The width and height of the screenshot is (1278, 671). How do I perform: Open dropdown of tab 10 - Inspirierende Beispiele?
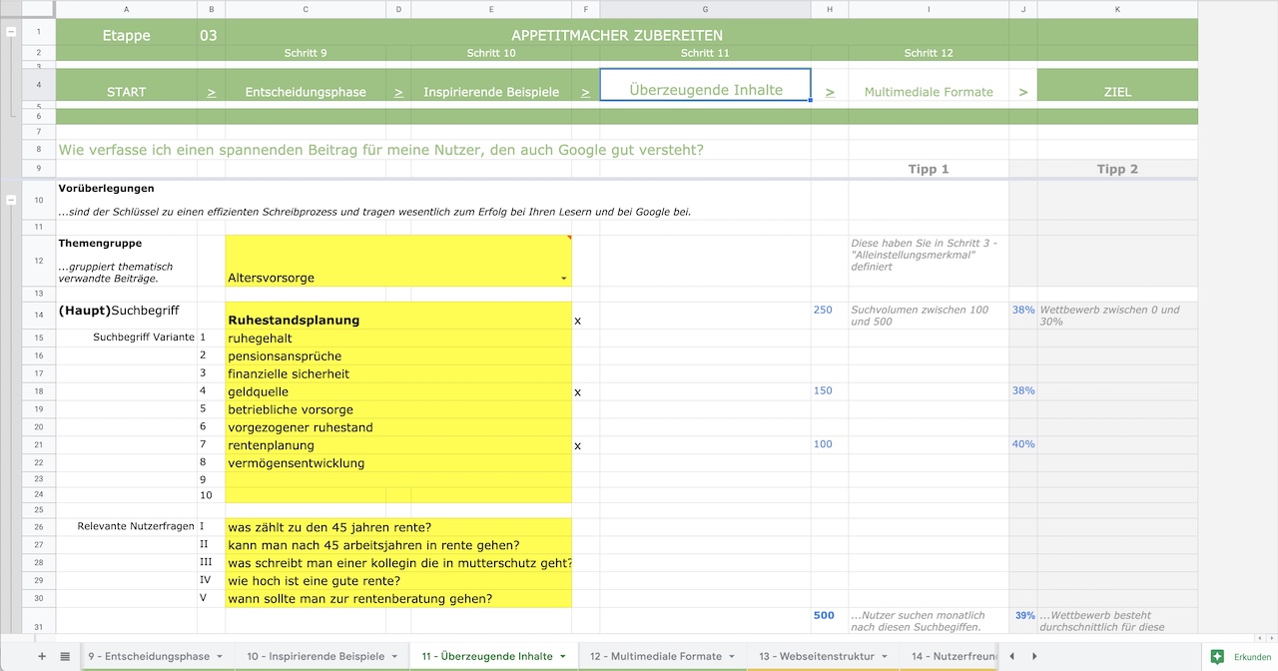[x=393, y=656]
